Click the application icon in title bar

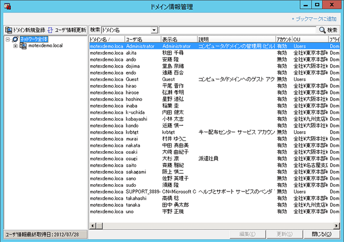click(7, 6)
